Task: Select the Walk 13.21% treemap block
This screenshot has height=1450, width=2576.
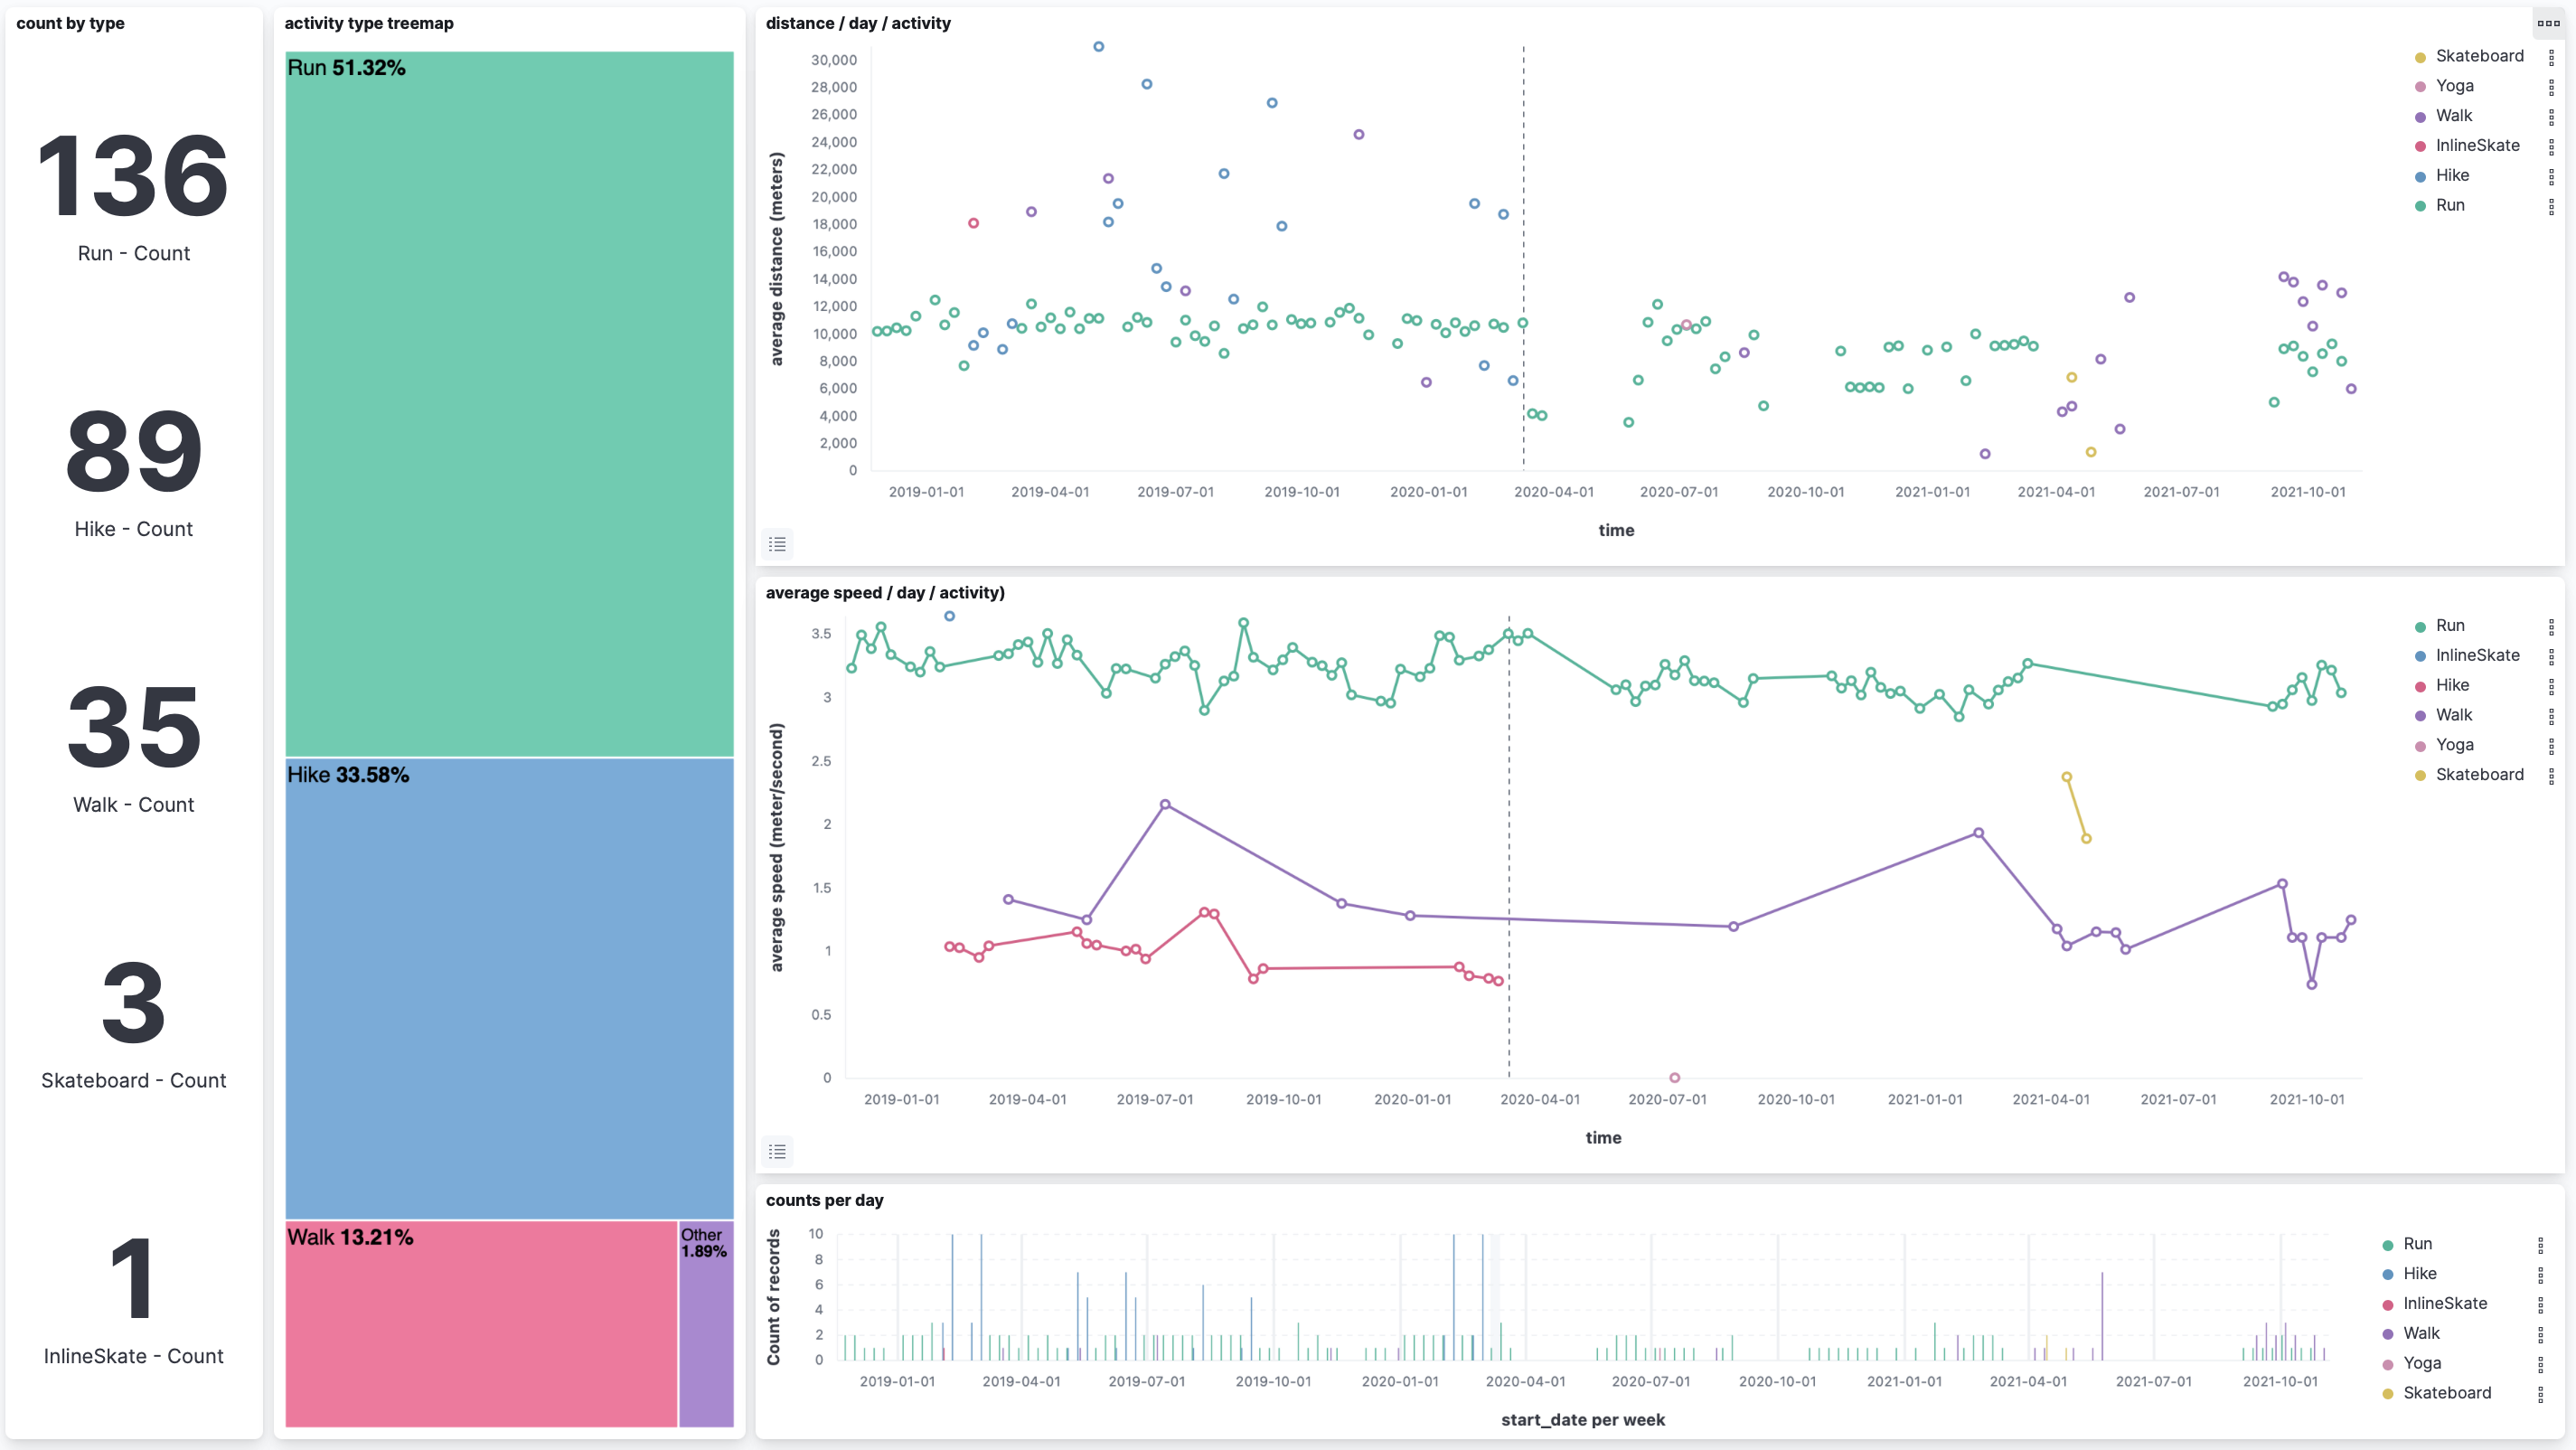Action: point(481,1324)
